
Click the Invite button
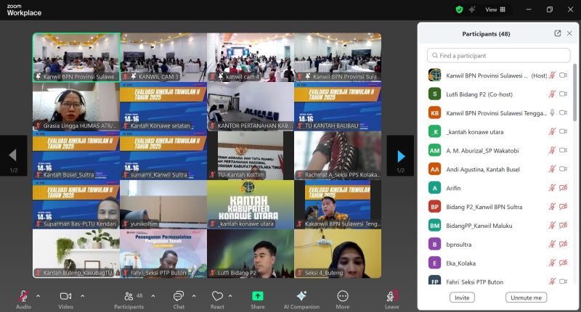click(461, 297)
